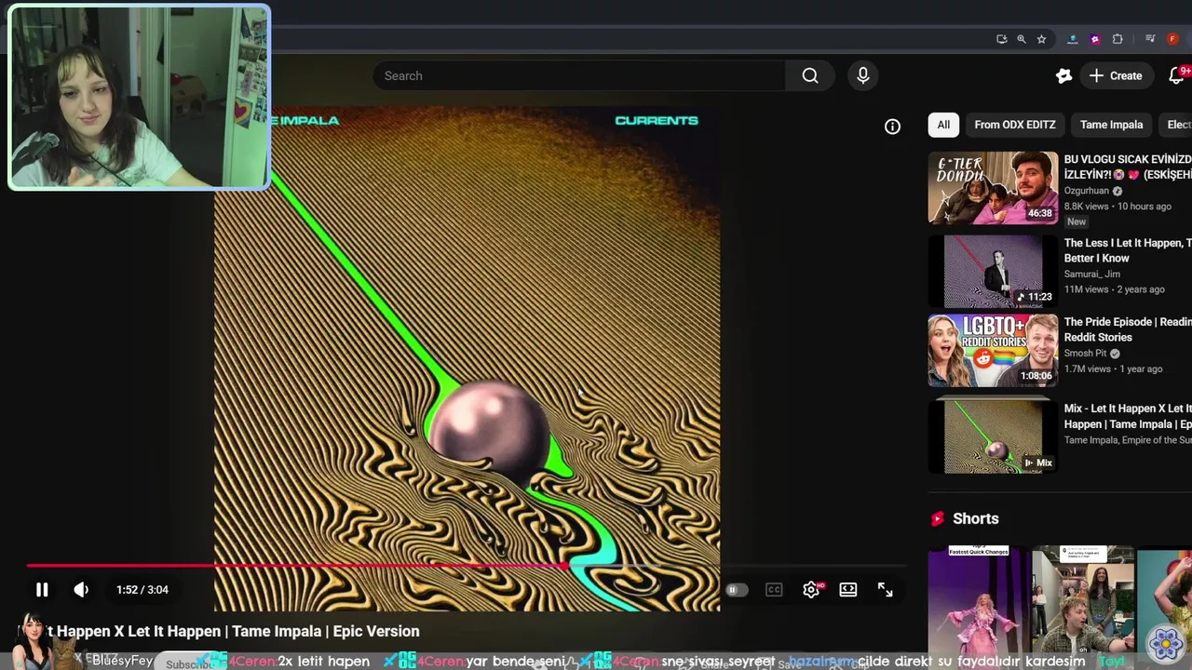The height and width of the screenshot is (670, 1192).
Task: Open the Create menu
Action: coord(1116,75)
